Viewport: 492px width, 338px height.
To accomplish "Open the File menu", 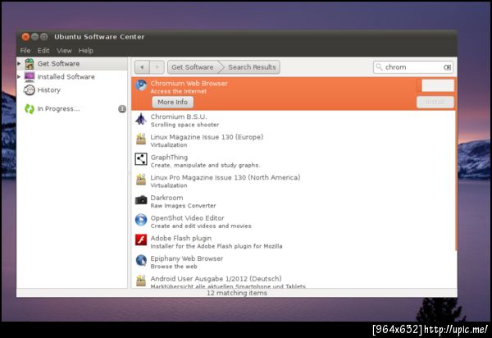I will point(25,51).
